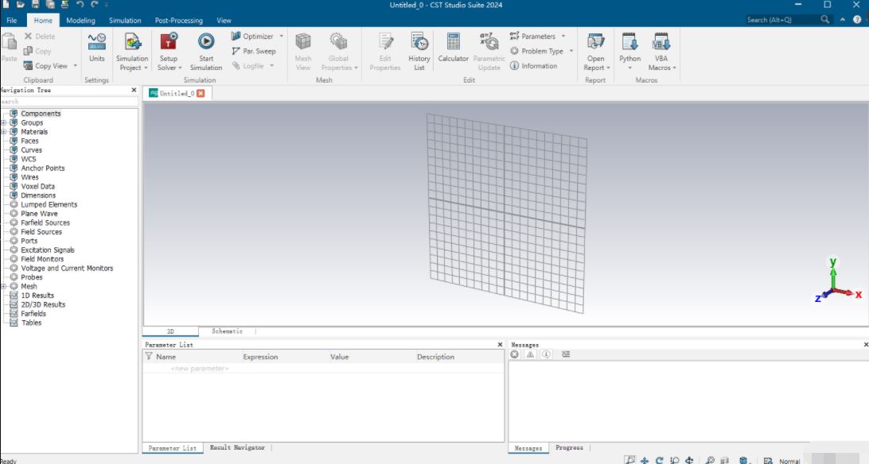Launch the Optimizer

point(255,36)
